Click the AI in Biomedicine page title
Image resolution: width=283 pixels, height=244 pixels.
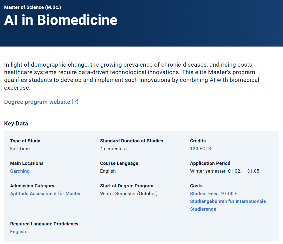pos(61,20)
